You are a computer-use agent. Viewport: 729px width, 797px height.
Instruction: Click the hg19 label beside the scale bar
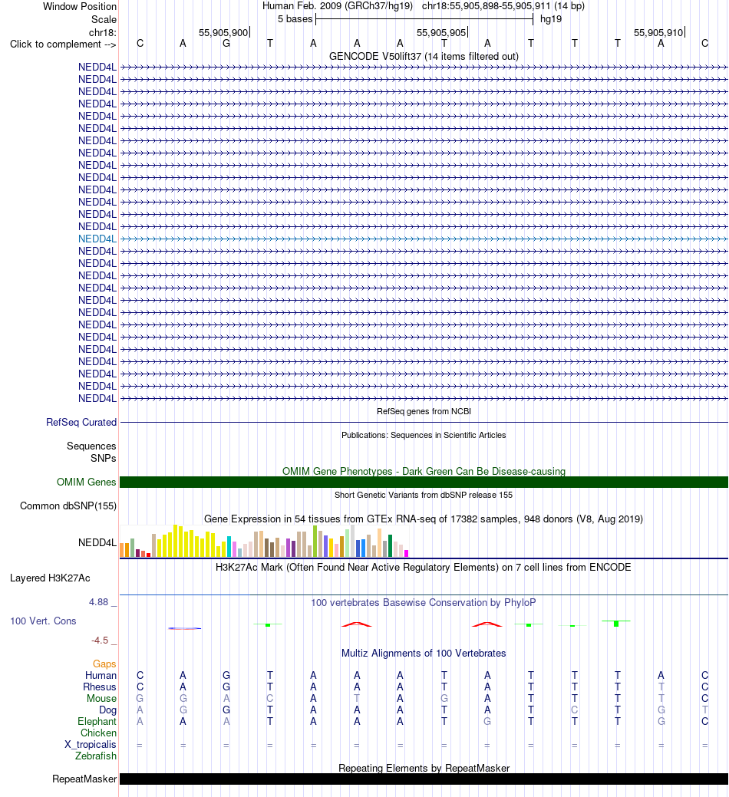(550, 19)
